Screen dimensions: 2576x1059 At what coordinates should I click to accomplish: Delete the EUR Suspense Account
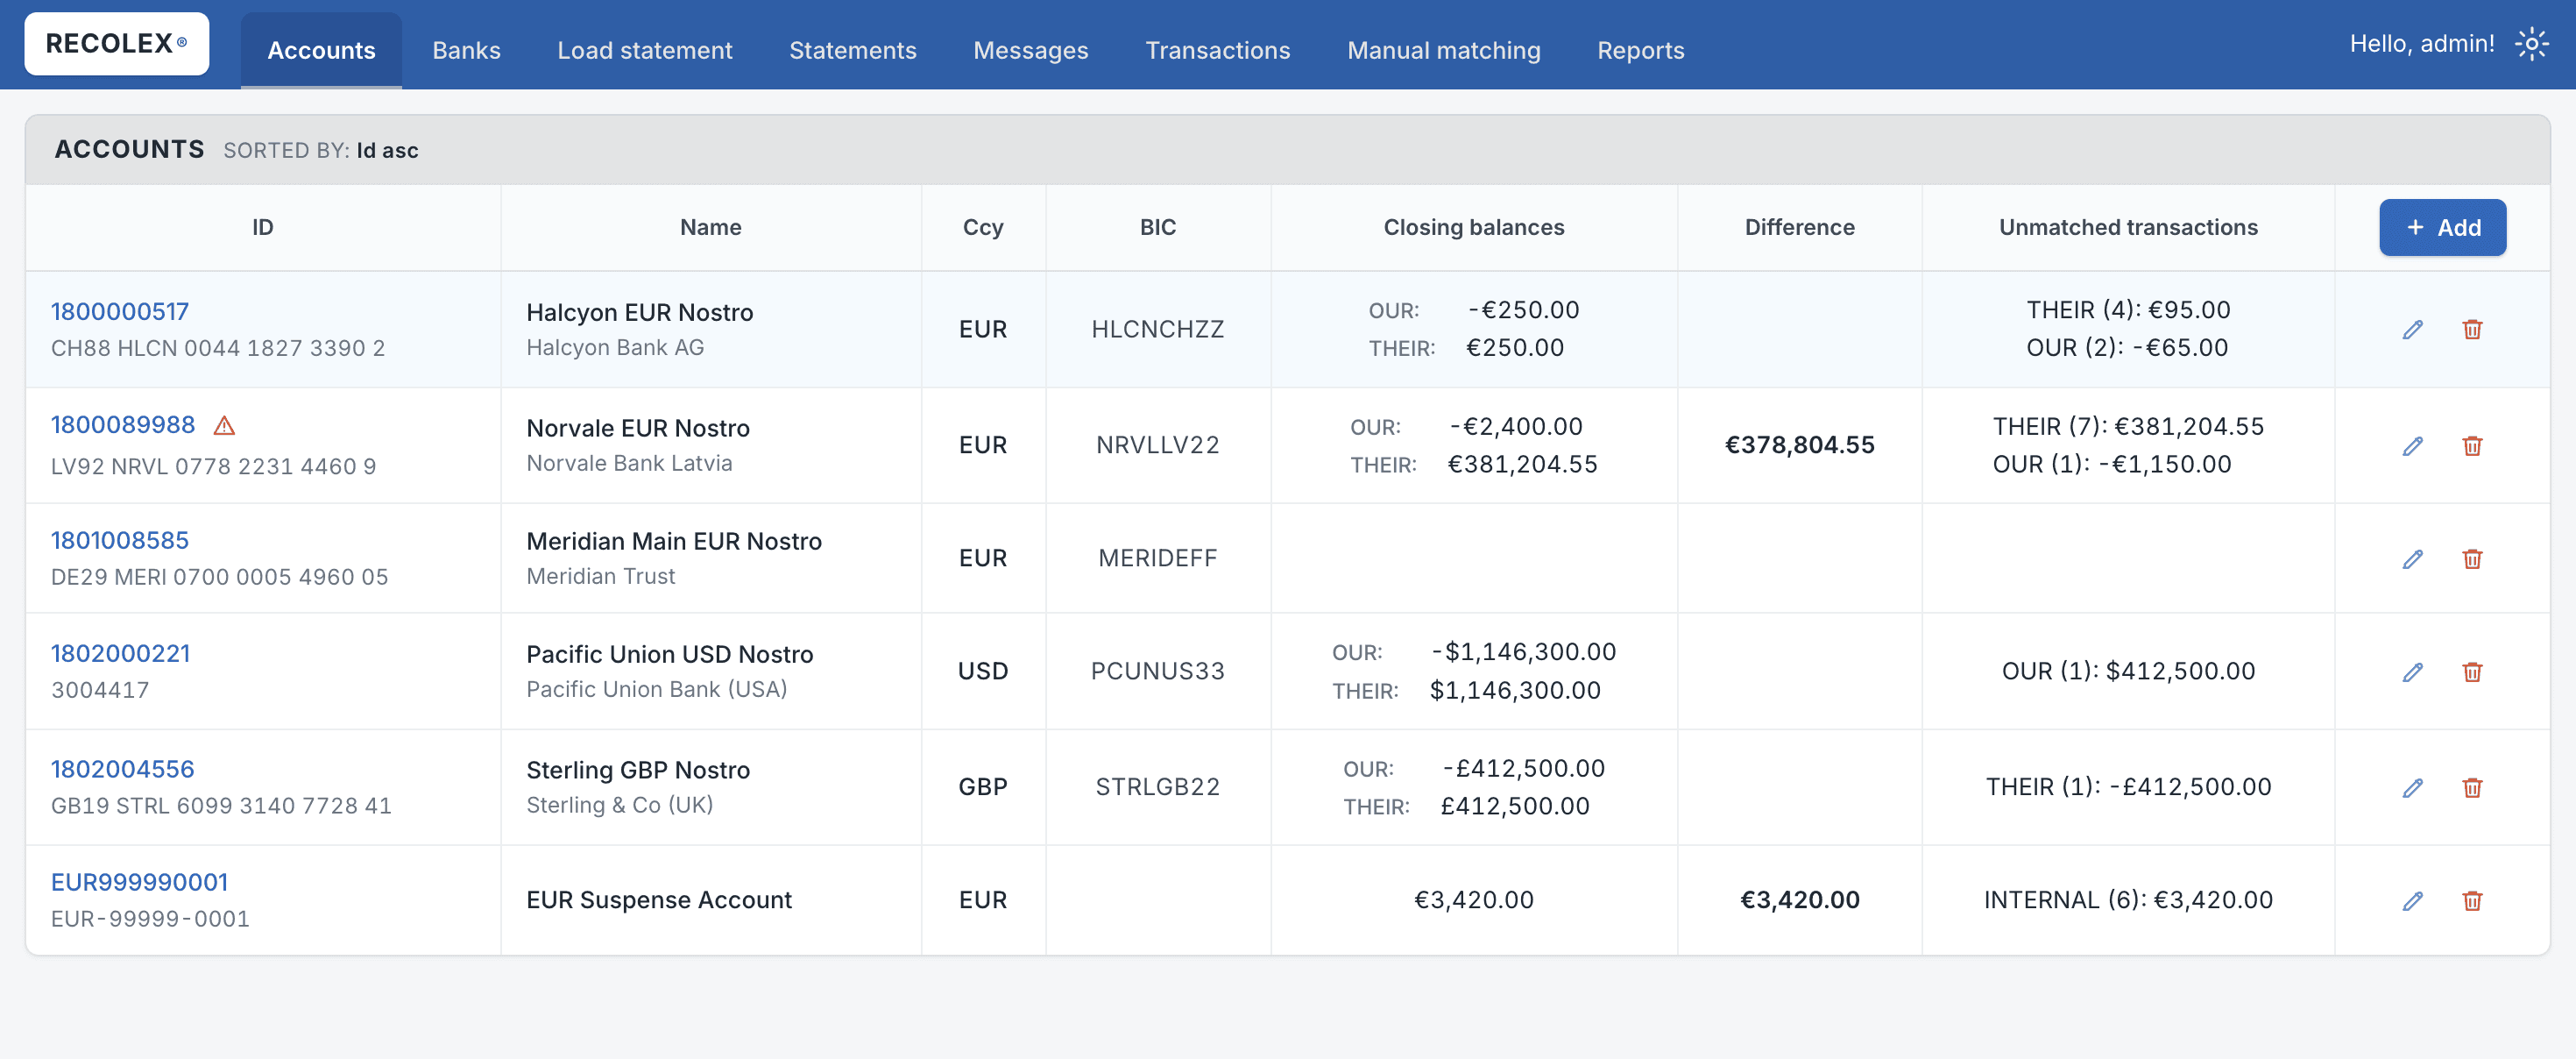pos(2472,901)
